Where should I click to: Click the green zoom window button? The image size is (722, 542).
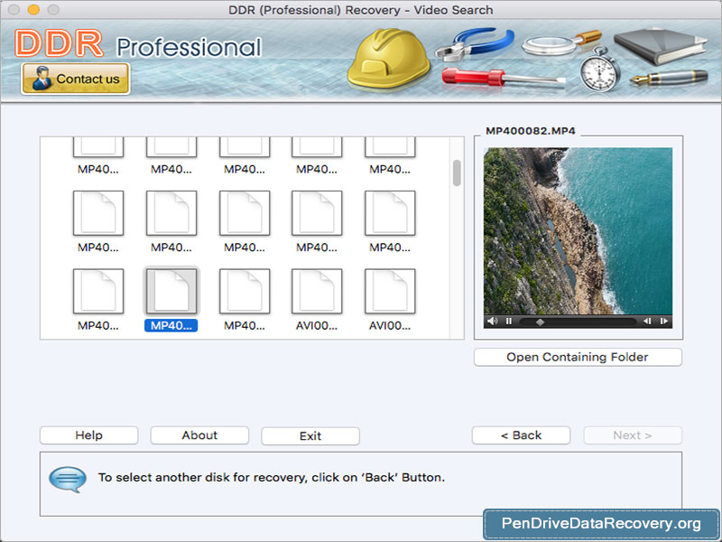tap(54, 10)
